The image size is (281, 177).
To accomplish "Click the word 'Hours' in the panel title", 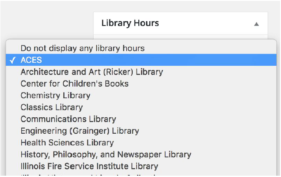I will pos(145,23).
